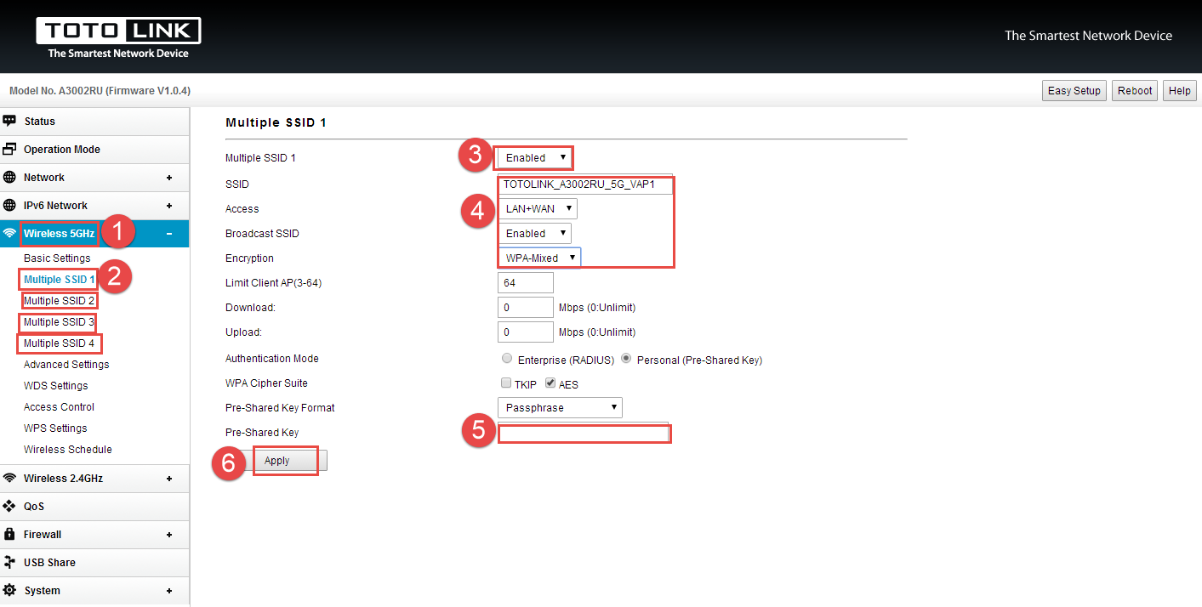This screenshot has width=1202, height=607.
Task: Open the Operation Mode menu item
Action: [x=94, y=150]
